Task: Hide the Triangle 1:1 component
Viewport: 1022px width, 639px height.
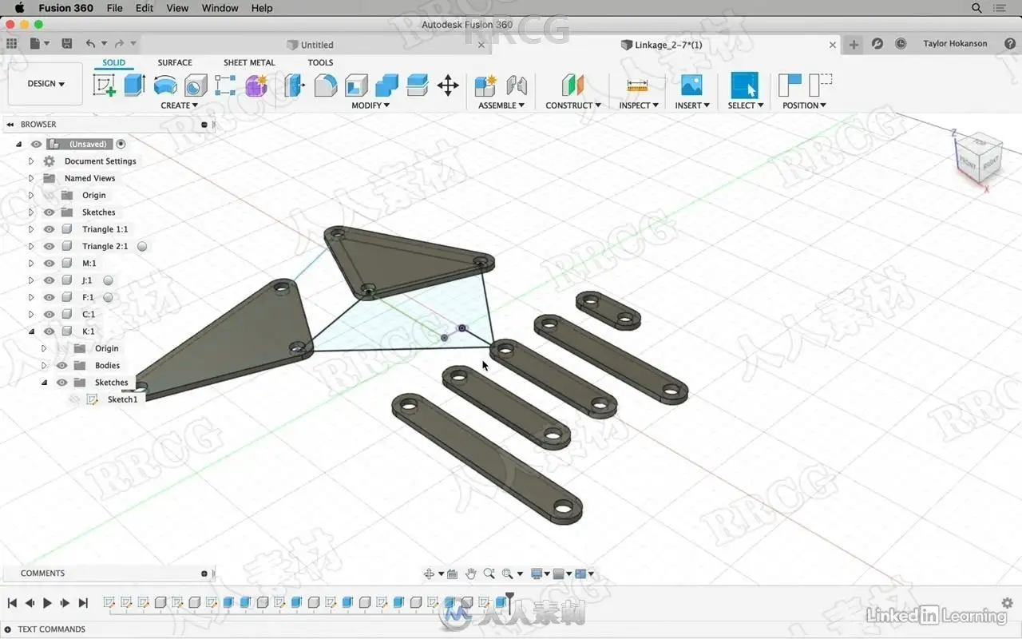Action: [49, 229]
